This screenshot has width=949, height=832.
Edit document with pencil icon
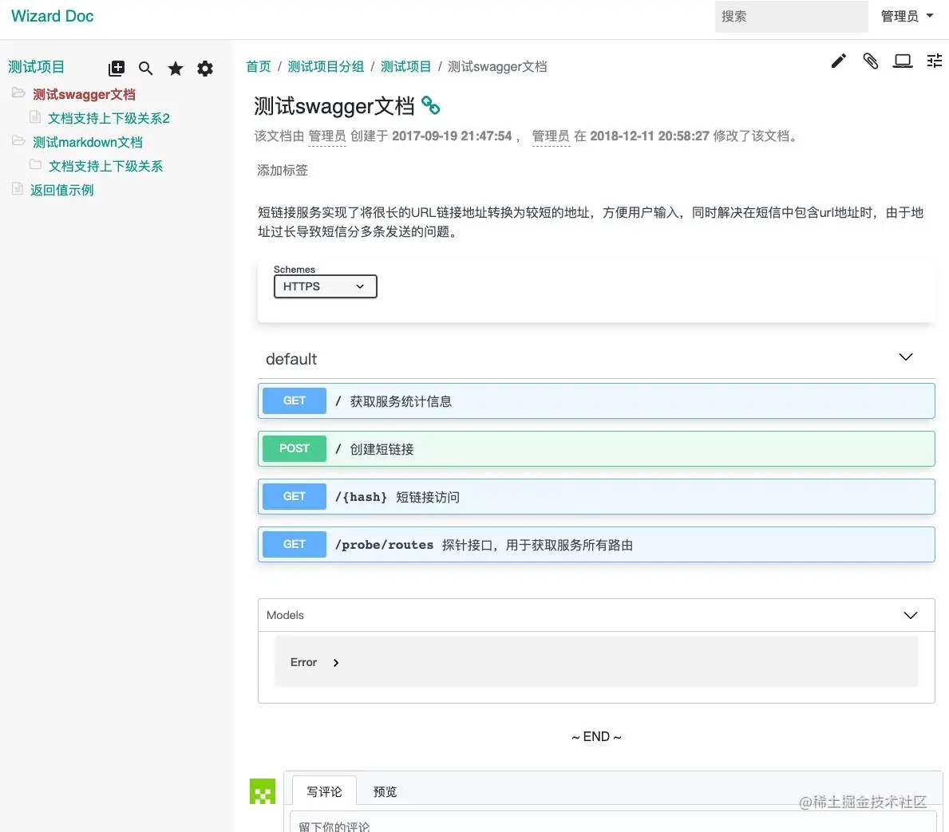[x=838, y=61]
